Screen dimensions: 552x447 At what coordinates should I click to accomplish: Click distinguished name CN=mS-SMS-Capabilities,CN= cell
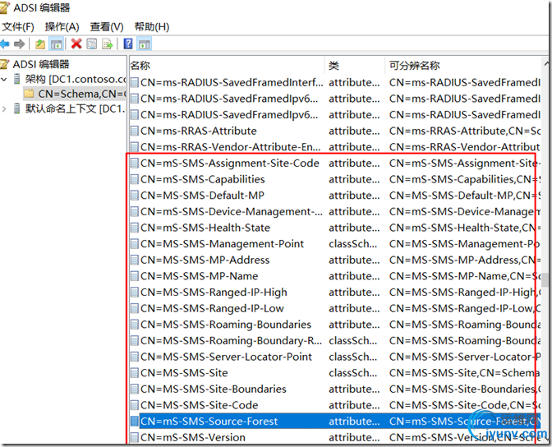click(465, 179)
